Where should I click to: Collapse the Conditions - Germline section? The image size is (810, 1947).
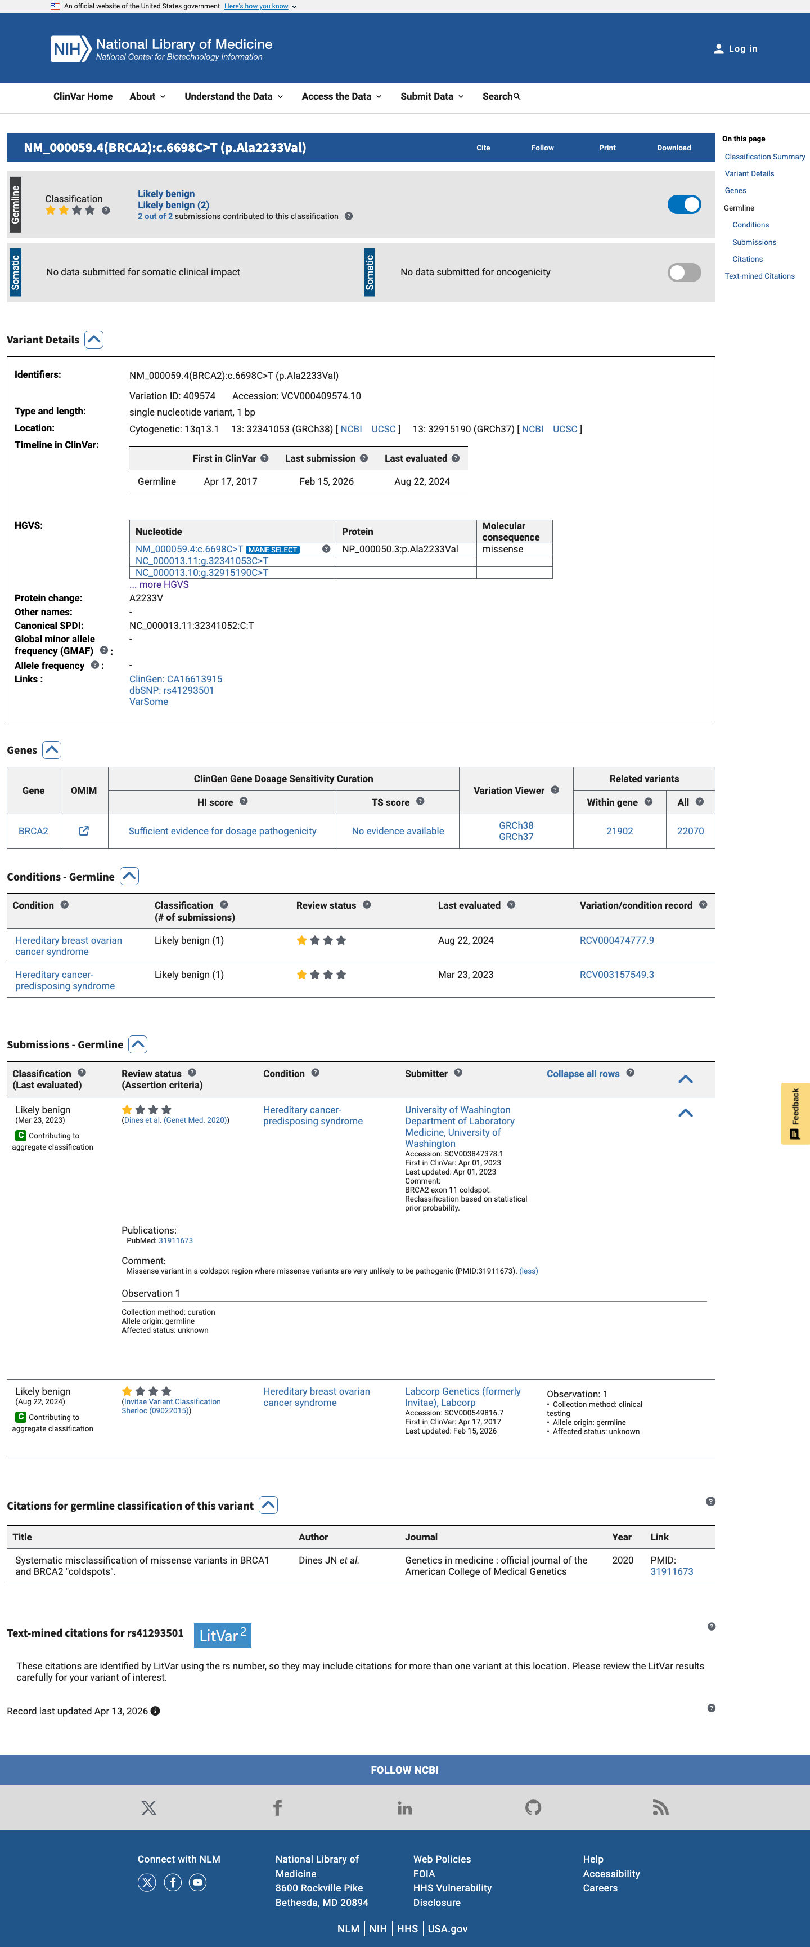(129, 877)
